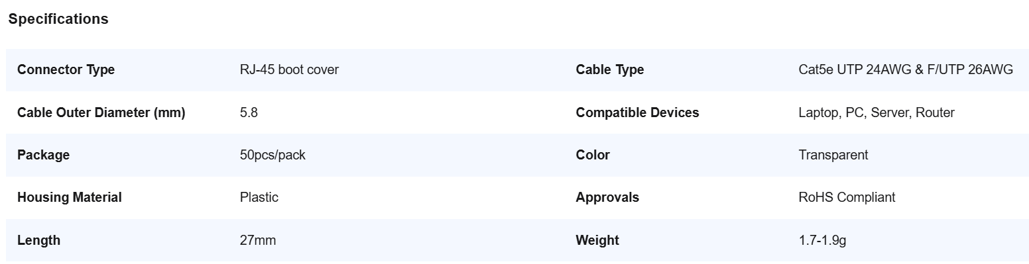Select the Cable Type label
The height and width of the screenshot is (264, 1029).
point(609,69)
